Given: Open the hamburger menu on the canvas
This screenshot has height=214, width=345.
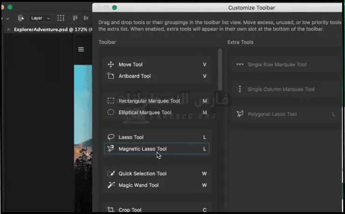Looking at the screenshot, I should (81, 50).
